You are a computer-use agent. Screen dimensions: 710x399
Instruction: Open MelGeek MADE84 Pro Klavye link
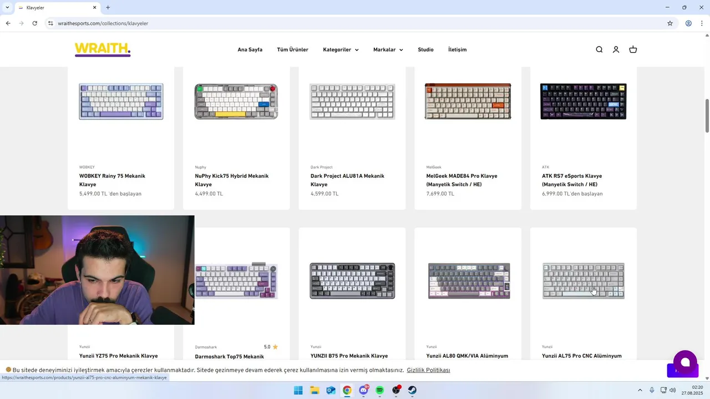tap(461, 180)
